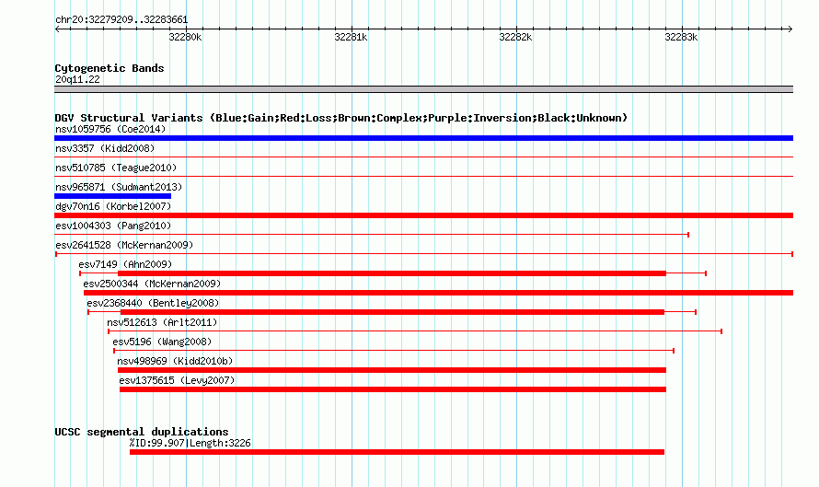Open esv2641528 (McKernan2009) label

point(124,245)
